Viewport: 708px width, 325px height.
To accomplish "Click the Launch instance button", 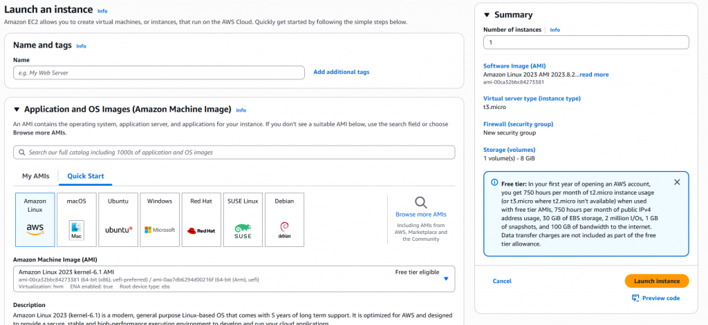I will click(657, 281).
